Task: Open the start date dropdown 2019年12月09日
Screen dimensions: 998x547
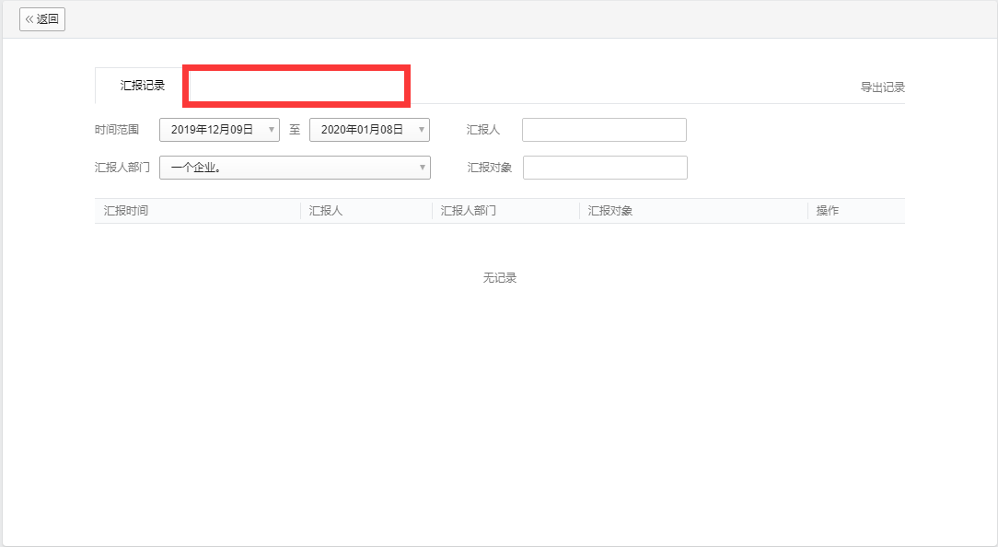Action: coord(219,130)
